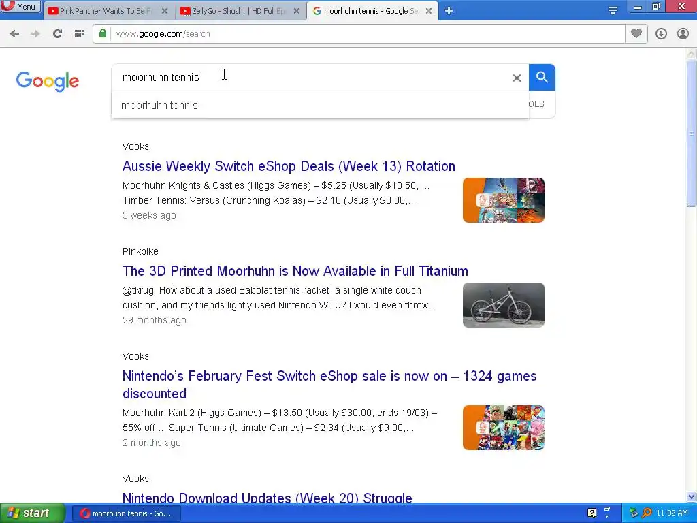Click the Pinkbike source label
The image size is (697, 523).
140,251
